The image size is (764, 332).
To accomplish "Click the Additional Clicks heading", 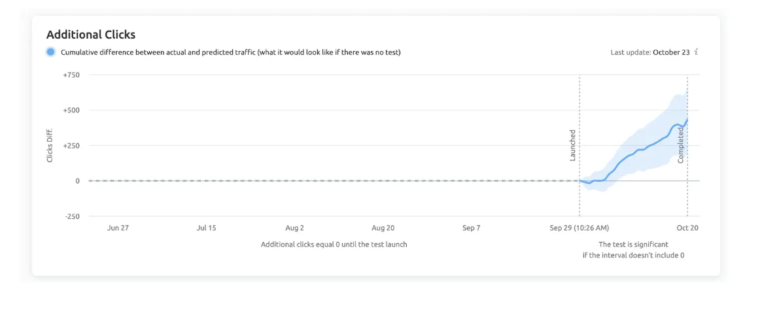I will click(x=91, y=35).
